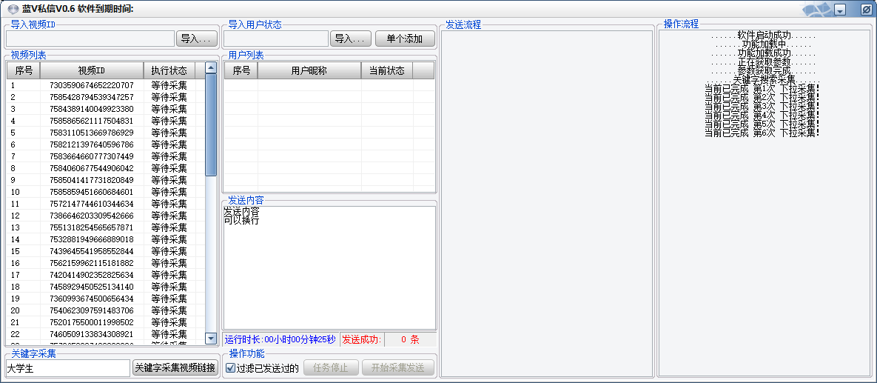877x383 pixels.
Task: Click the 导入视频ID path field
Action: click(x=90, y=39)
